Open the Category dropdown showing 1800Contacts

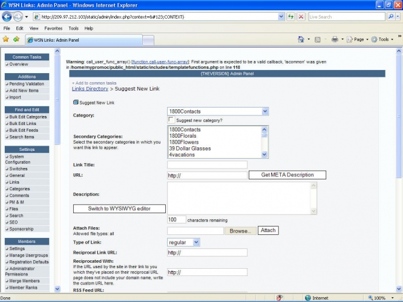[218, 111]
